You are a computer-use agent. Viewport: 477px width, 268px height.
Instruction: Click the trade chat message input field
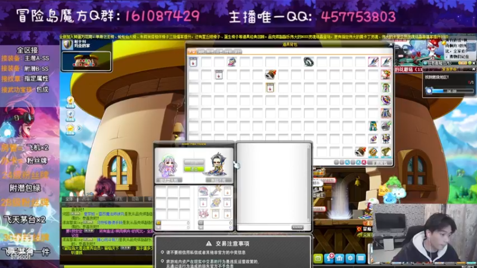click(x=264, y=228)
